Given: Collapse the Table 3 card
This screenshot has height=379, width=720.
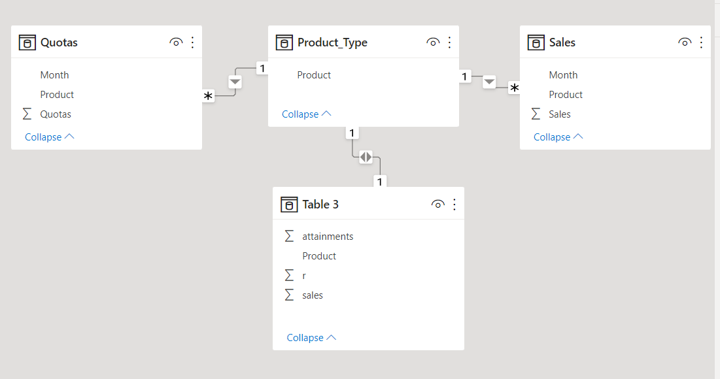Looking at the screenshot, I should point(311,338).
